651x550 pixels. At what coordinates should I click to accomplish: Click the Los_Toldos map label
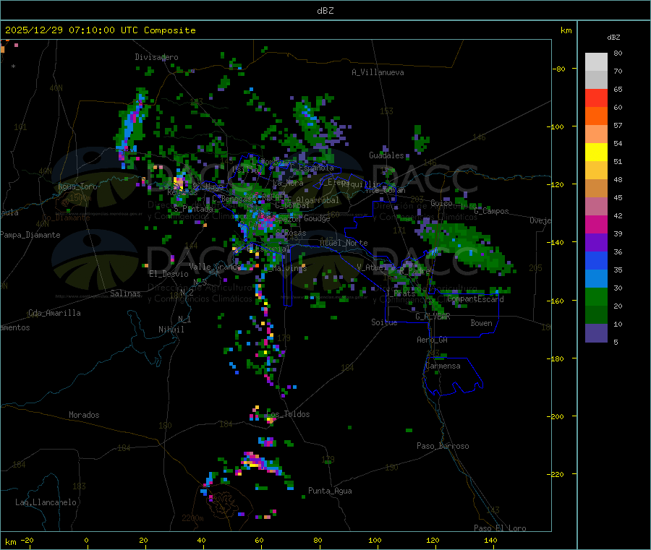click(x=289, y=414)
